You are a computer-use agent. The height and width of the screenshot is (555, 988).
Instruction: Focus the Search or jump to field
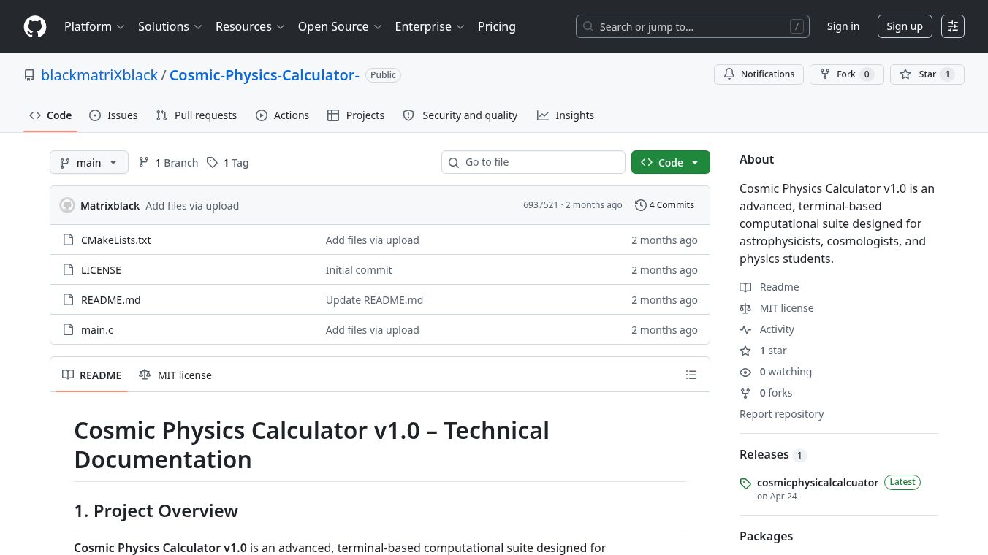(x=693, y=26)
